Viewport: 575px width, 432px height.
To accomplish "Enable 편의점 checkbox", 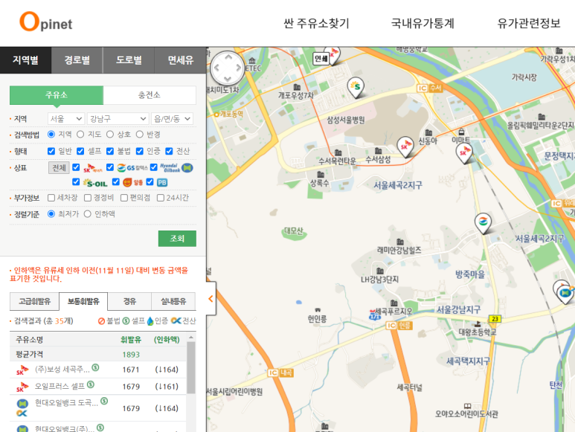I will (x=124, y=198).
